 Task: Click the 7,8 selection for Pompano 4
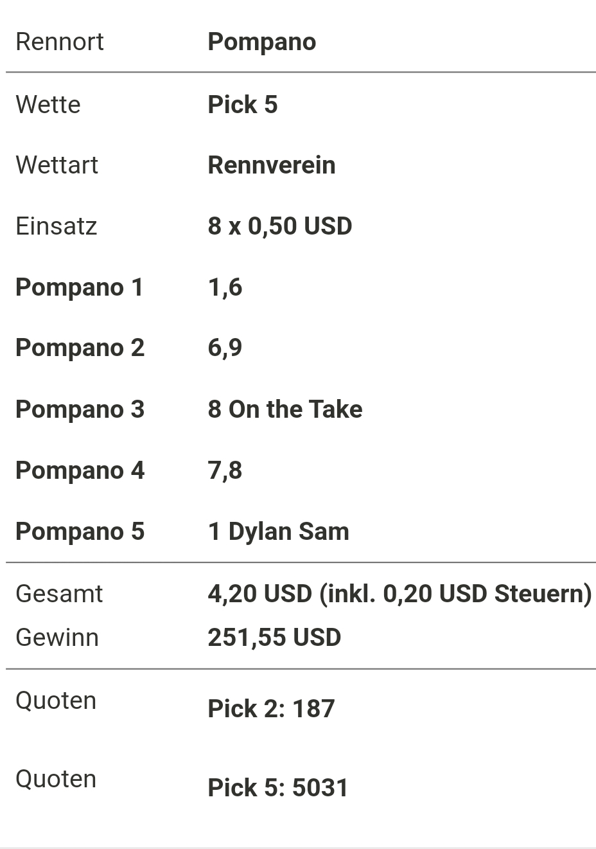tap(225, 470)
